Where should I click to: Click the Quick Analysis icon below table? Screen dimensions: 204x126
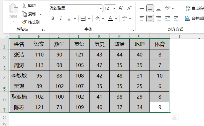click(x=175, y=117)
